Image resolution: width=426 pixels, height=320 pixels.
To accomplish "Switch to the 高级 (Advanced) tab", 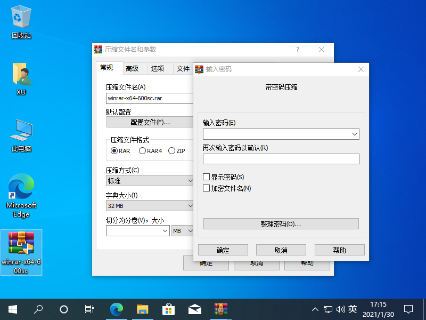I will [x=132, y=69].
